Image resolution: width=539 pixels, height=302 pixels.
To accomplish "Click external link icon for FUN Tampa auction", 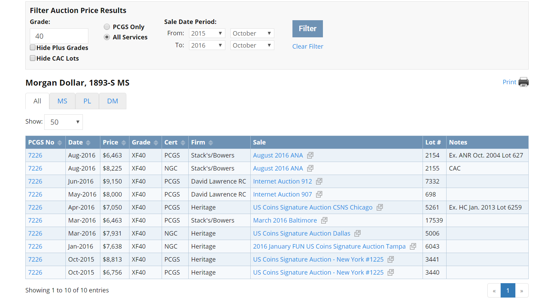I will pos(413,246).
